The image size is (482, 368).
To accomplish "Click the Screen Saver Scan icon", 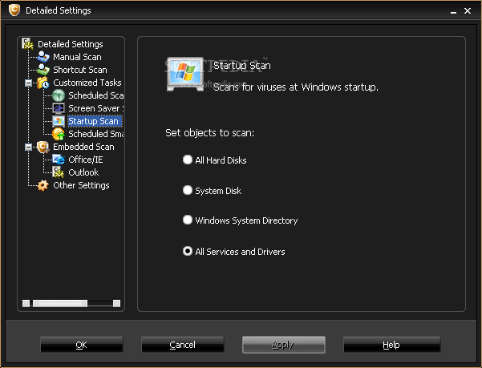I will (x=59, y=109).
